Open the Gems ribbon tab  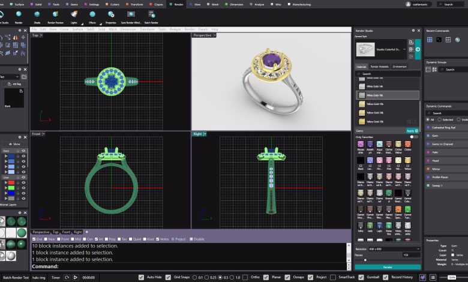(74, 4)
